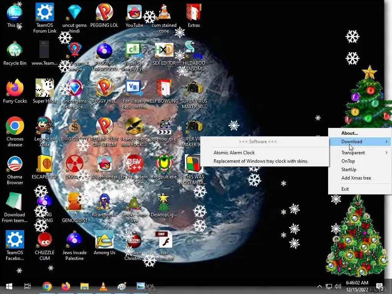Image resolution: width=392 pixels, height=294 pixels.
Task: Click the issac .swf Flash file icon
Action: pos(164,245)
